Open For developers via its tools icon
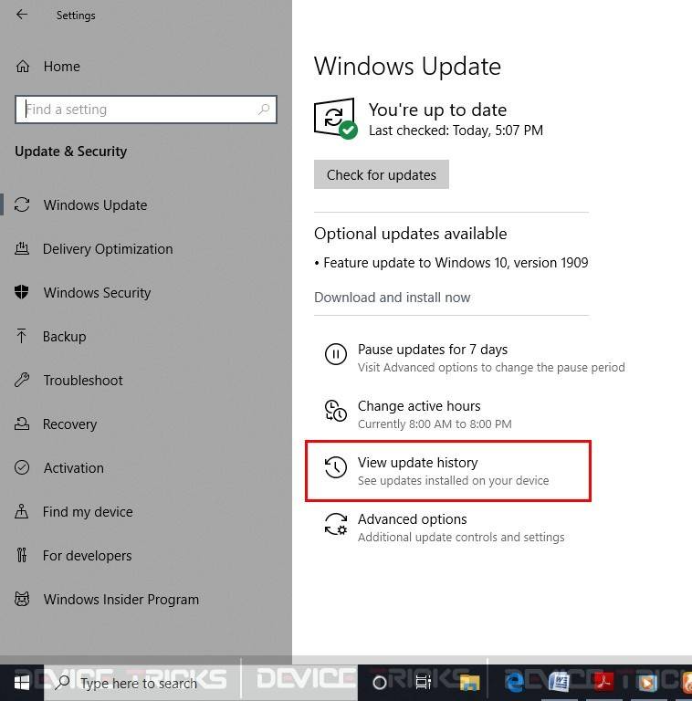Viewport: 692px width, 701px height. (22, 555)
